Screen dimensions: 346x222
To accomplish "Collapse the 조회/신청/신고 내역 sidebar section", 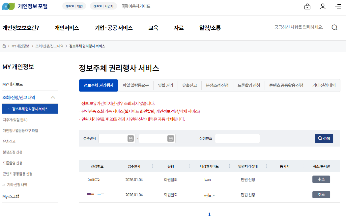I will click(x=52, y=98).
